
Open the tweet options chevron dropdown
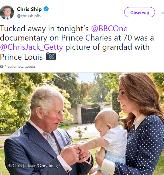163,13
